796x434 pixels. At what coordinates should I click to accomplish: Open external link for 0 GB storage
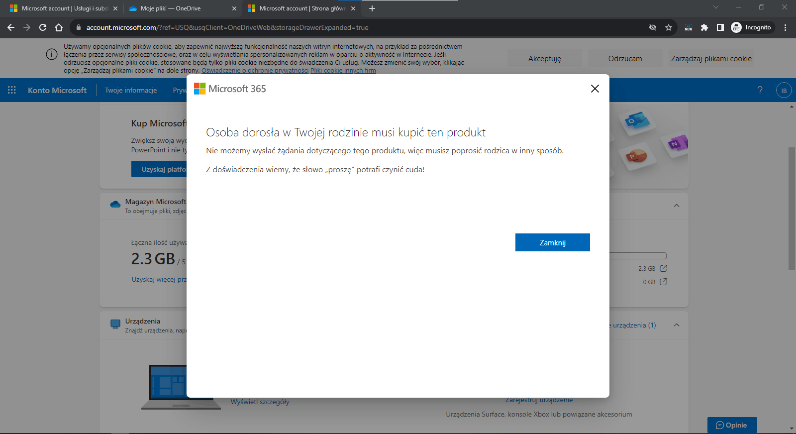click(663, 282)
